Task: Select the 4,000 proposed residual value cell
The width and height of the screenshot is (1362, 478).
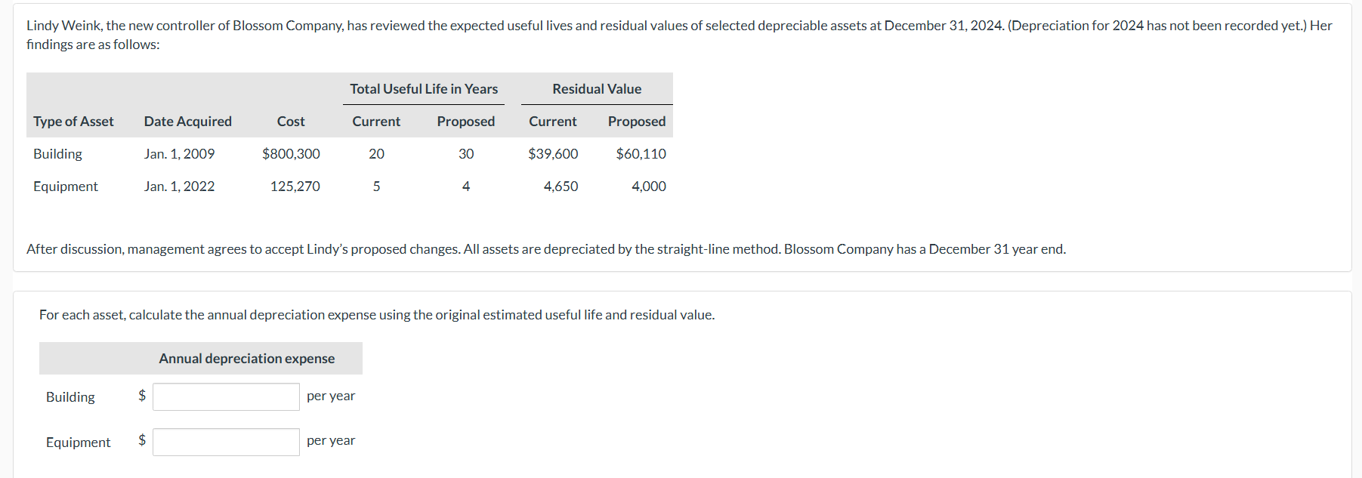Action: pos(648,187)
